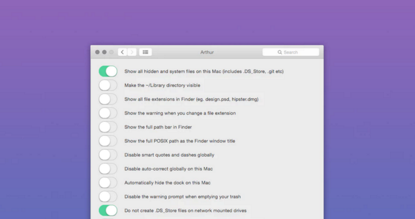Open the show-all grid icon

(145, 52)
